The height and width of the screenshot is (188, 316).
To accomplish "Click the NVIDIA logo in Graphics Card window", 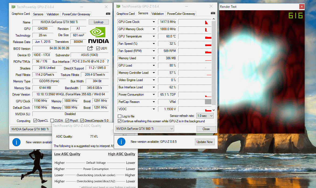I will (99, 35).
